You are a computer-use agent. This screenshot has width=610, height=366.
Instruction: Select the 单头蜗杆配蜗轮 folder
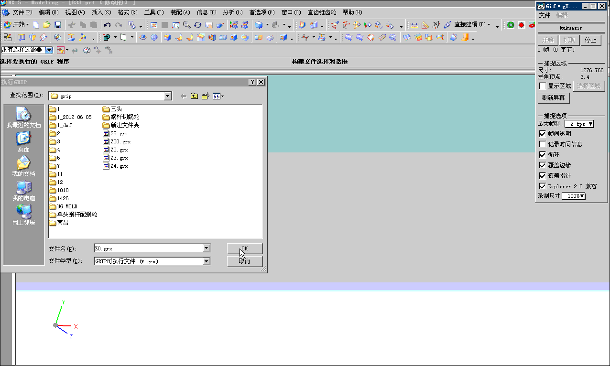pyautogui.click(x=74, y=215)
